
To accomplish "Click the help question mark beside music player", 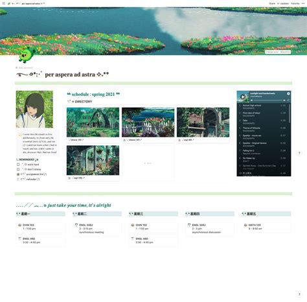I will tap(299, 153).
